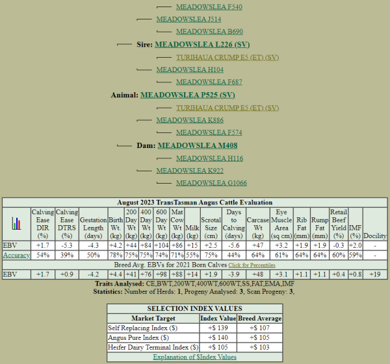Click the Rib Fat column header

tap(302, 224)
